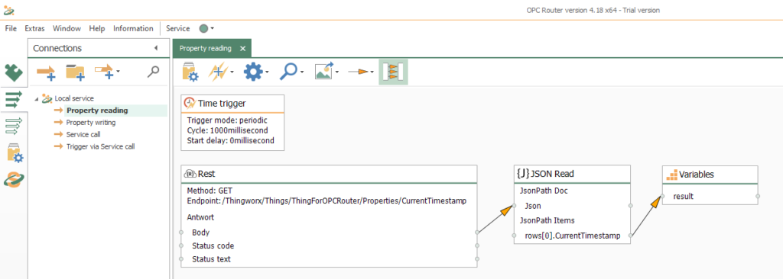Select Trigger via Service call connection
This screenshot has width=783, height=279.
[x=100, y=146]
